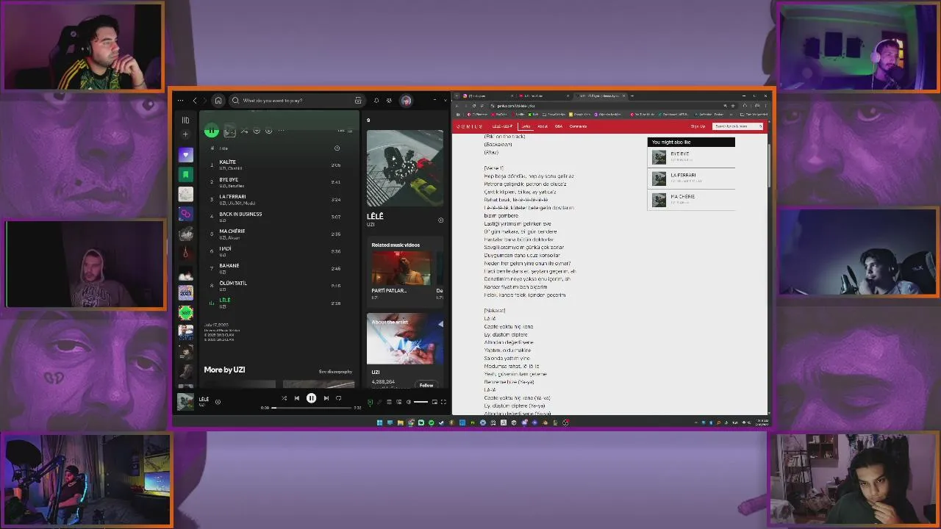Enable album shuffle icon beside green button
941x529 pixels.
pos(244,131)
